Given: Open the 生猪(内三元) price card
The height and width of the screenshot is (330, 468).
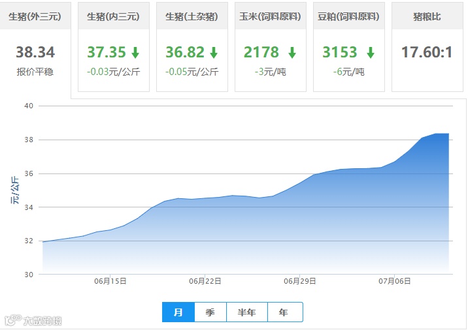Looking at the screenshot, I should point(114,47).
